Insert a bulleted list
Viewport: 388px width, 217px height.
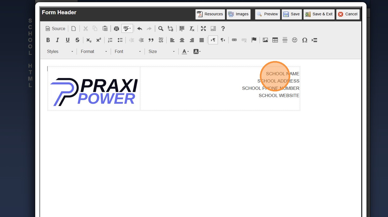pos(120,40)
